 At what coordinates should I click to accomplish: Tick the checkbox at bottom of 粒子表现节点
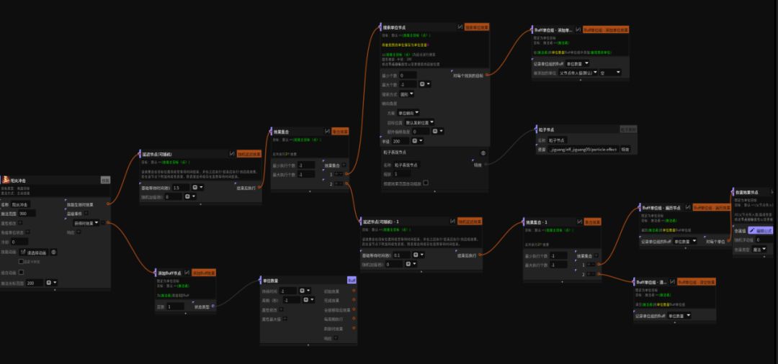point(425,183)
